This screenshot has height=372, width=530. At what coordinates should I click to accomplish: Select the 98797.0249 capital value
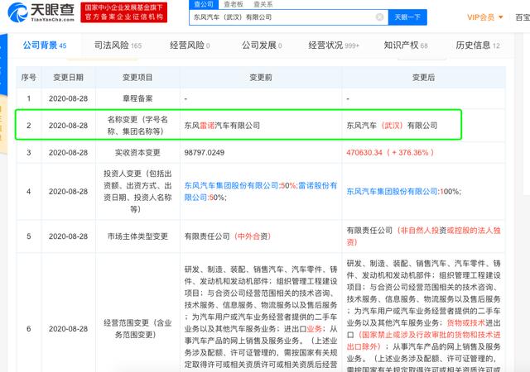[x=205, y=153]
